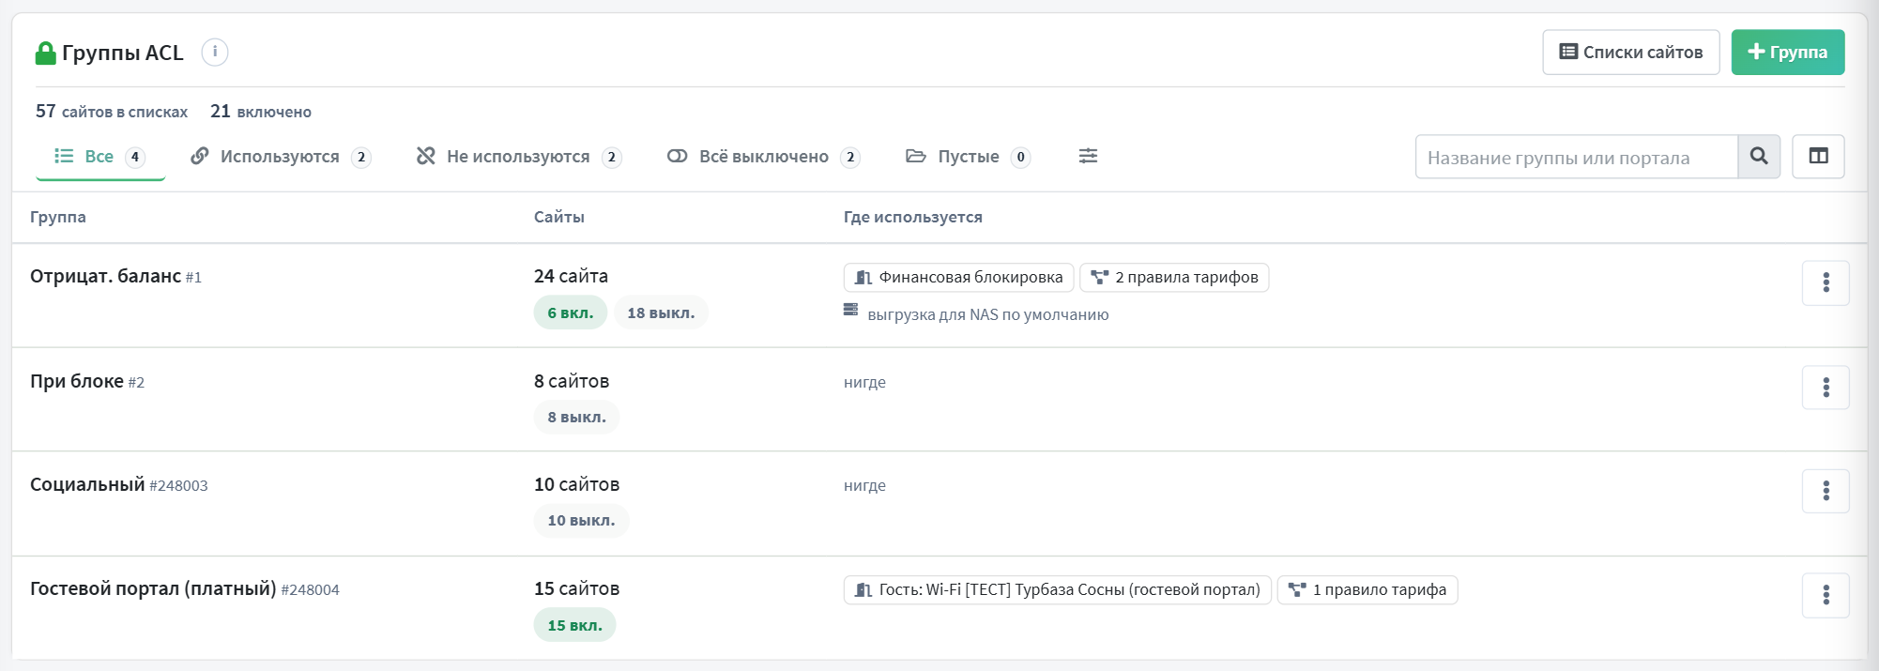
Task: Open the При блоке group
Action: click(x=77, y=381)
